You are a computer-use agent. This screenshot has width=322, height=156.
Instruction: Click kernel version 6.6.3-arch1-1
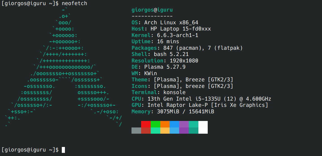pos(178,35)
